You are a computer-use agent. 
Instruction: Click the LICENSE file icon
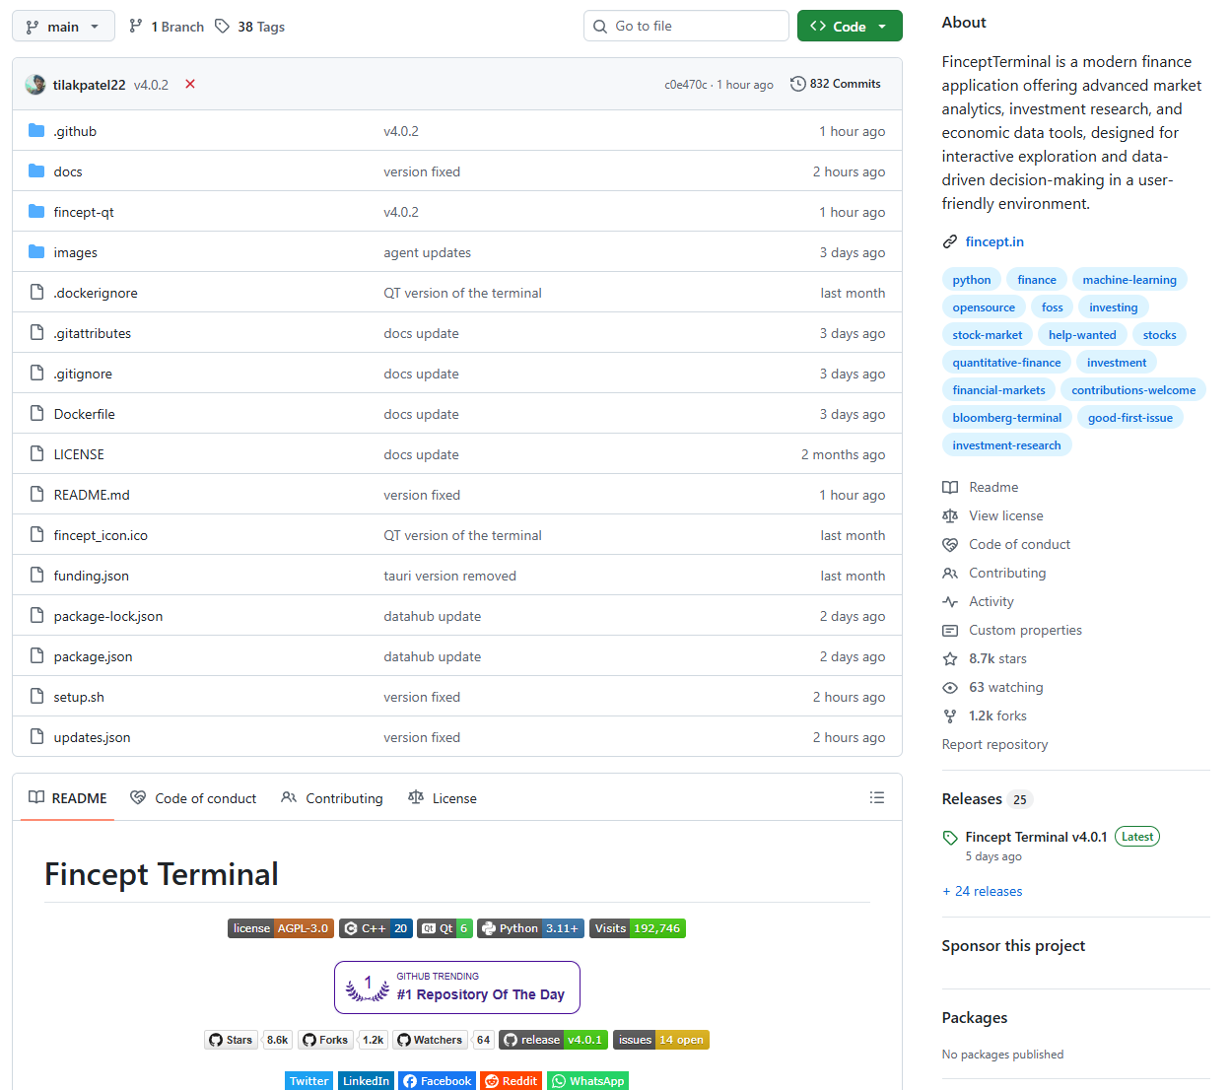(37, 453)
